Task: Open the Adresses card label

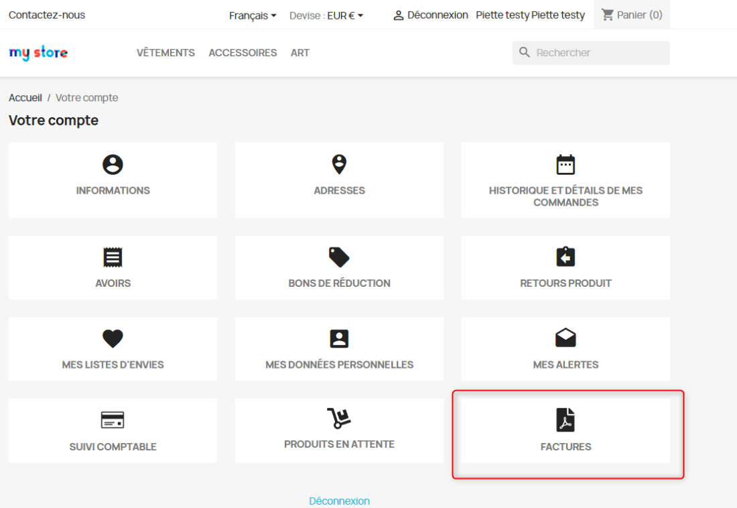Action: click(340, 190)
